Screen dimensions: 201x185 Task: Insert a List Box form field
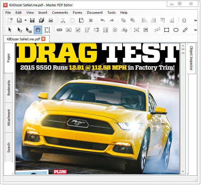105,30
